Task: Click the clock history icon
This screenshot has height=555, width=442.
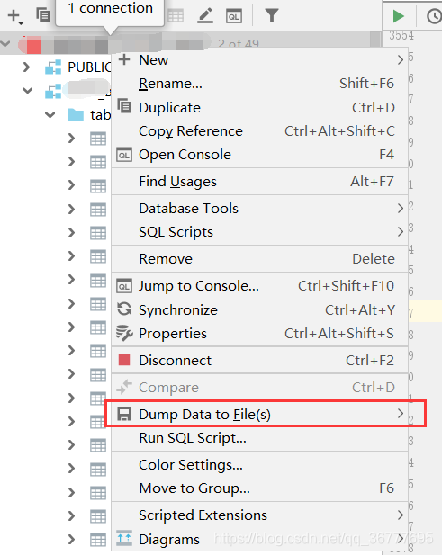Action: tap(434, 16)
